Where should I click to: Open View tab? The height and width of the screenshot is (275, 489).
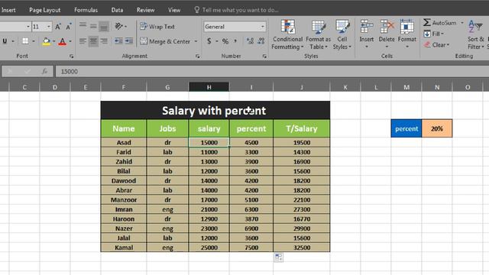(x=174, y=10)
